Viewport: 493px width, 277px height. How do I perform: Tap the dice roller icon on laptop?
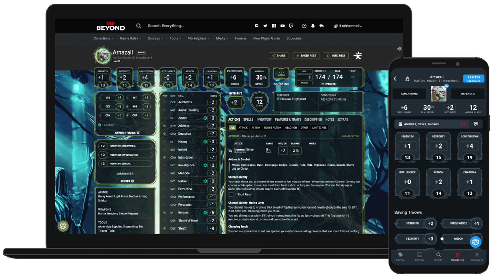pos(63,226)
